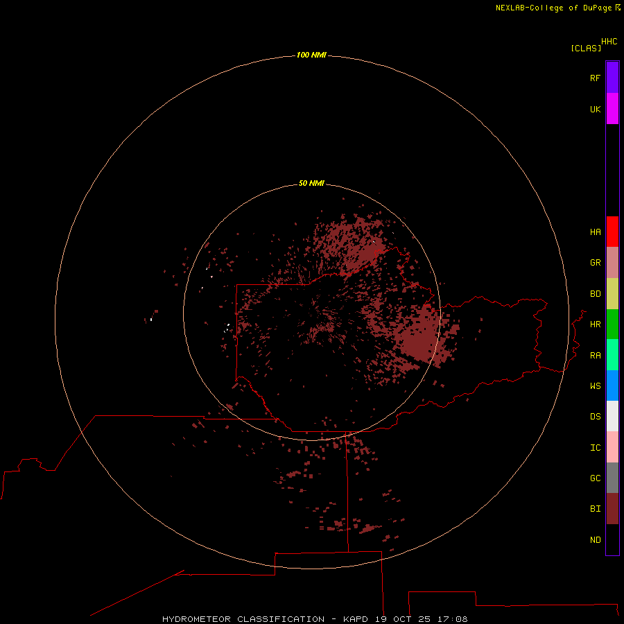The image size is (624, 624).
Task: Click the 100 NMI range ring label
Action: (x=311, y=55)
